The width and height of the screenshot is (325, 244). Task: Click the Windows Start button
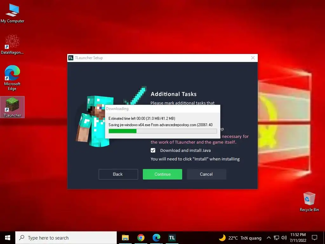coord(8,238)
